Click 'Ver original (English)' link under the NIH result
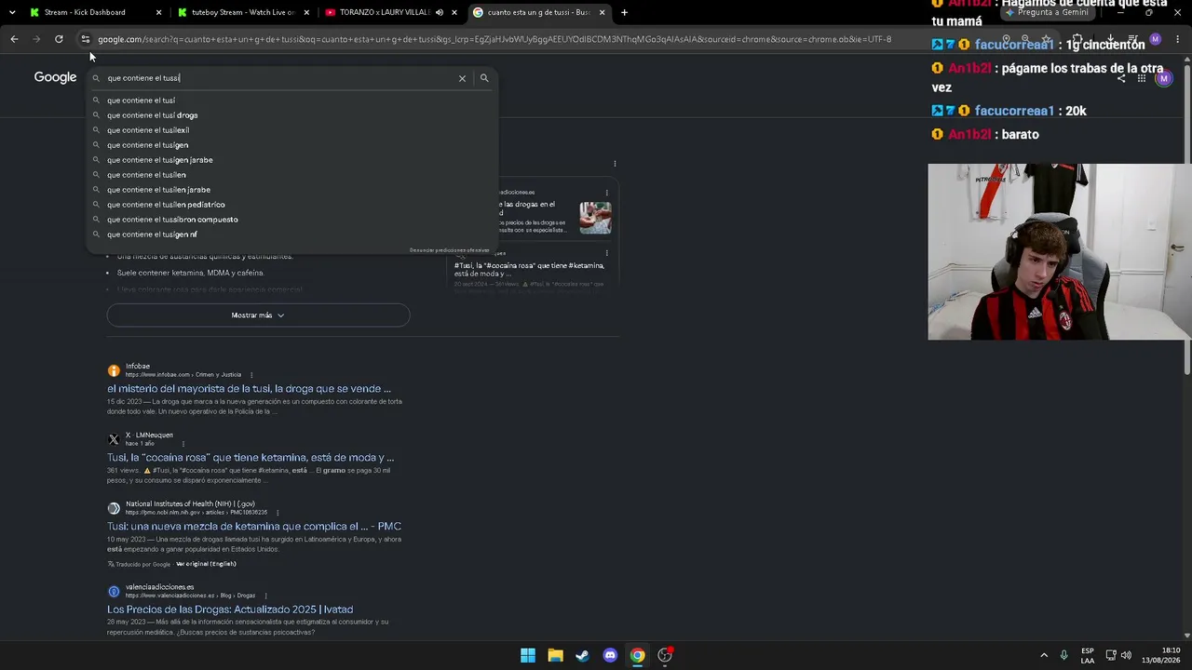This screenshot has width=1192, height=670. (206, 564)
